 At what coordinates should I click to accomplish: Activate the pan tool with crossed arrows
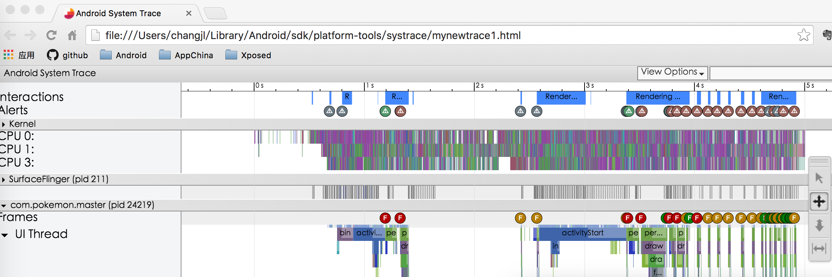click(x=819, y=201)
